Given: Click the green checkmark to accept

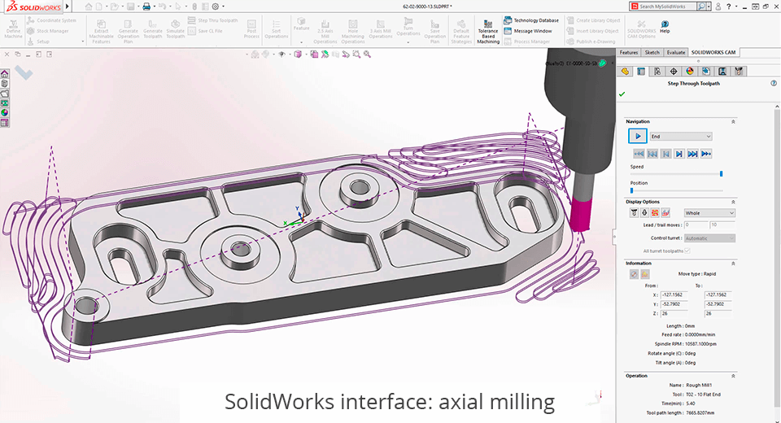Looking at the screenshot, I should [622, 94].
